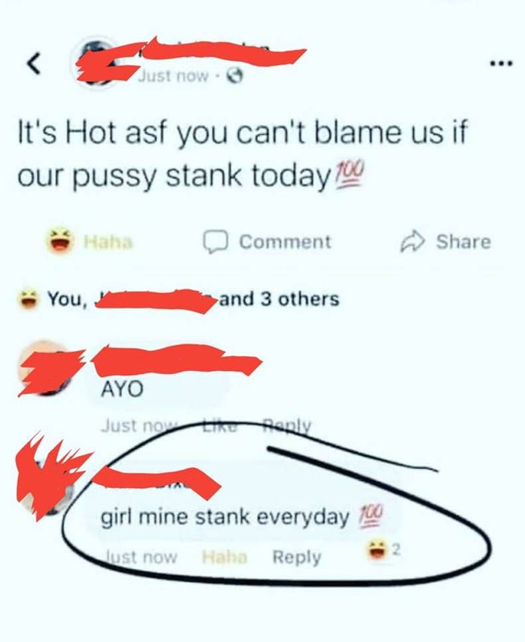Open the three-dot post options menu
The height and width of the screenshot is (642, 525).
coord(501,63)
